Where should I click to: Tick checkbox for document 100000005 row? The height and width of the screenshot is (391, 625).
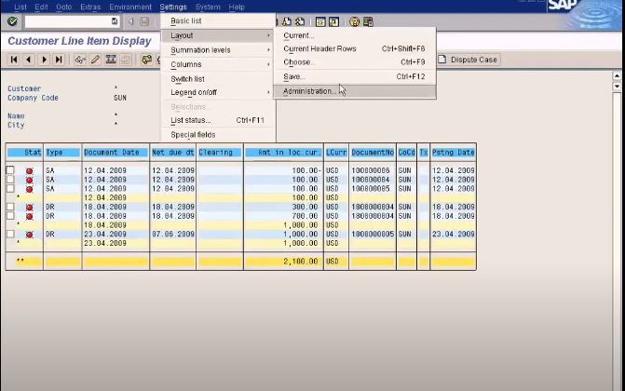(10, 189)
